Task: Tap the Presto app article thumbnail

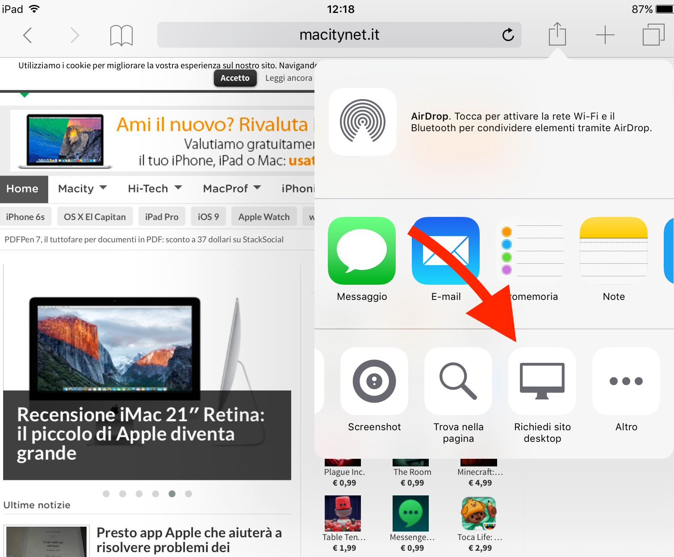Action: 46,541
